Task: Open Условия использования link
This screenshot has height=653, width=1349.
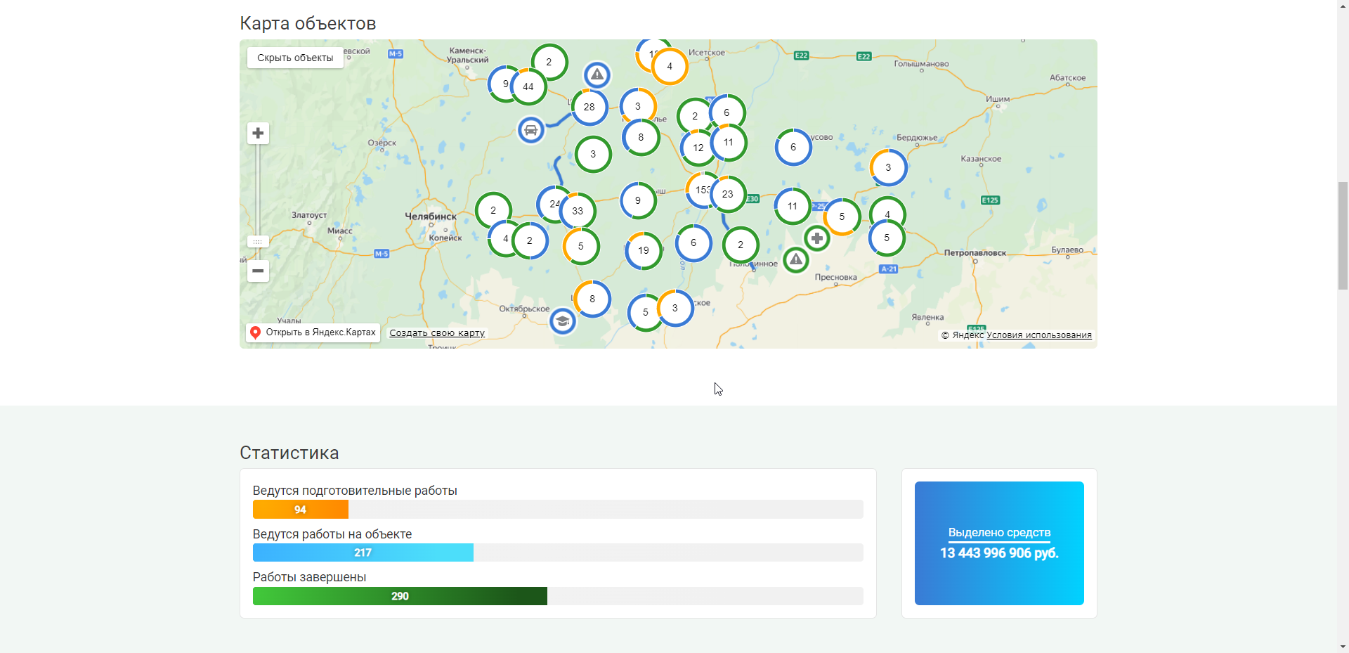Action: point(1039,335)
